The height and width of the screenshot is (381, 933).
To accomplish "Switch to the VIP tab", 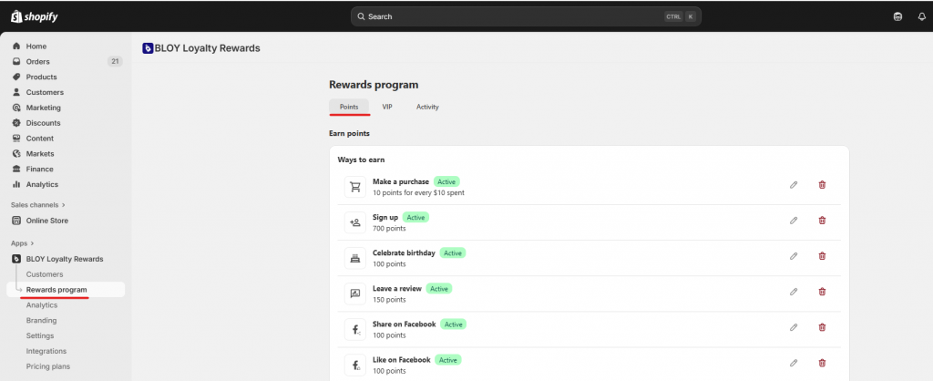I will coord(387,107).
